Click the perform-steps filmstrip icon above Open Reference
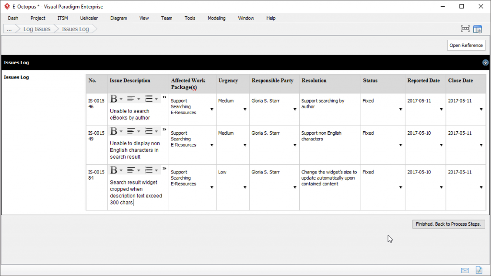 (x=465, y=28)
